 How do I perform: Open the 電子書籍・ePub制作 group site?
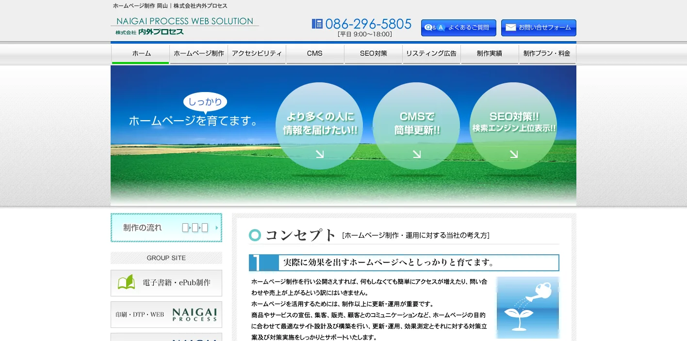tap(166, 283)
